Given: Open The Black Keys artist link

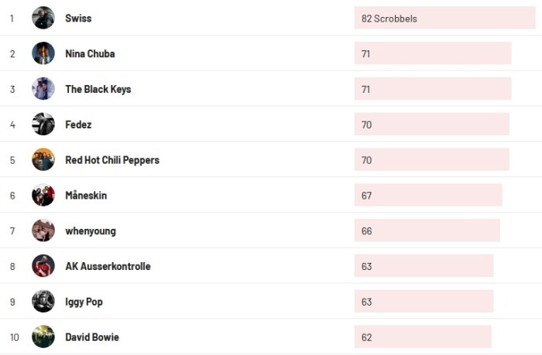Looking at the screenshot, I should pyautogui.click(x=98, y=89).
